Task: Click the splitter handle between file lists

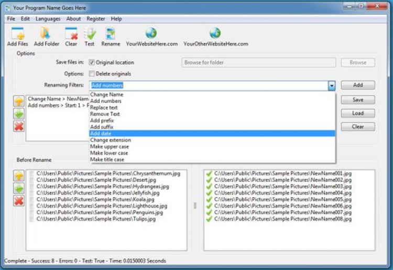Action: point(195,206)
